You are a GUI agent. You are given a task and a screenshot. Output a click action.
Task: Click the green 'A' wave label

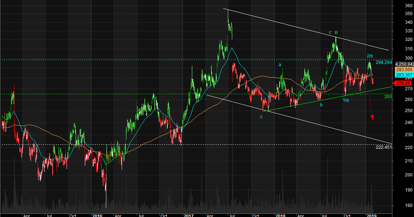point(261,116)
